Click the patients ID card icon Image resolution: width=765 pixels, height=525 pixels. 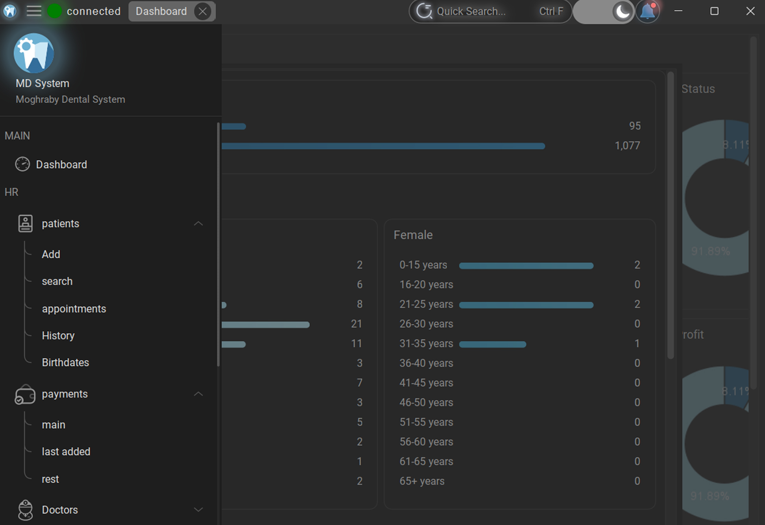pos(26,223)
